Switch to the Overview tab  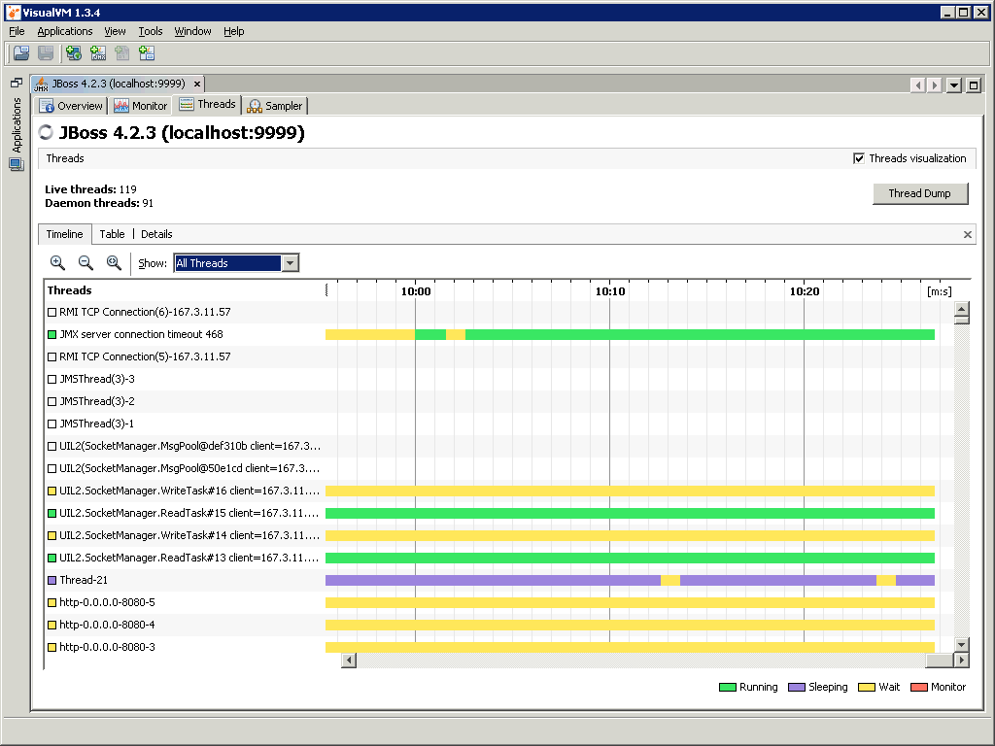click(x=71, y=106)
